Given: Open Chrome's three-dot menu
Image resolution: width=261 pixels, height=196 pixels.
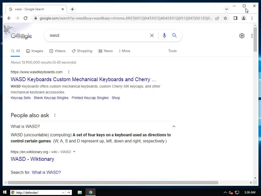Looking at the screenshot, I should (252, 18).
